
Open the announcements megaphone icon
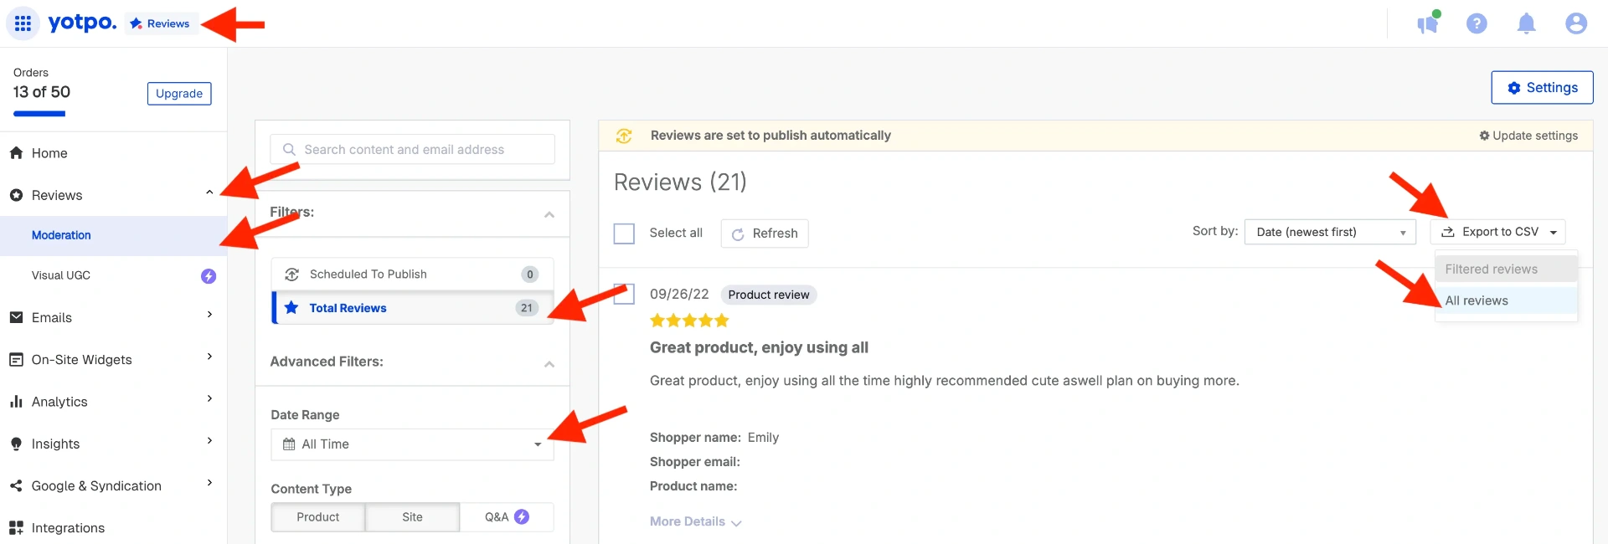pos(1428,23)
